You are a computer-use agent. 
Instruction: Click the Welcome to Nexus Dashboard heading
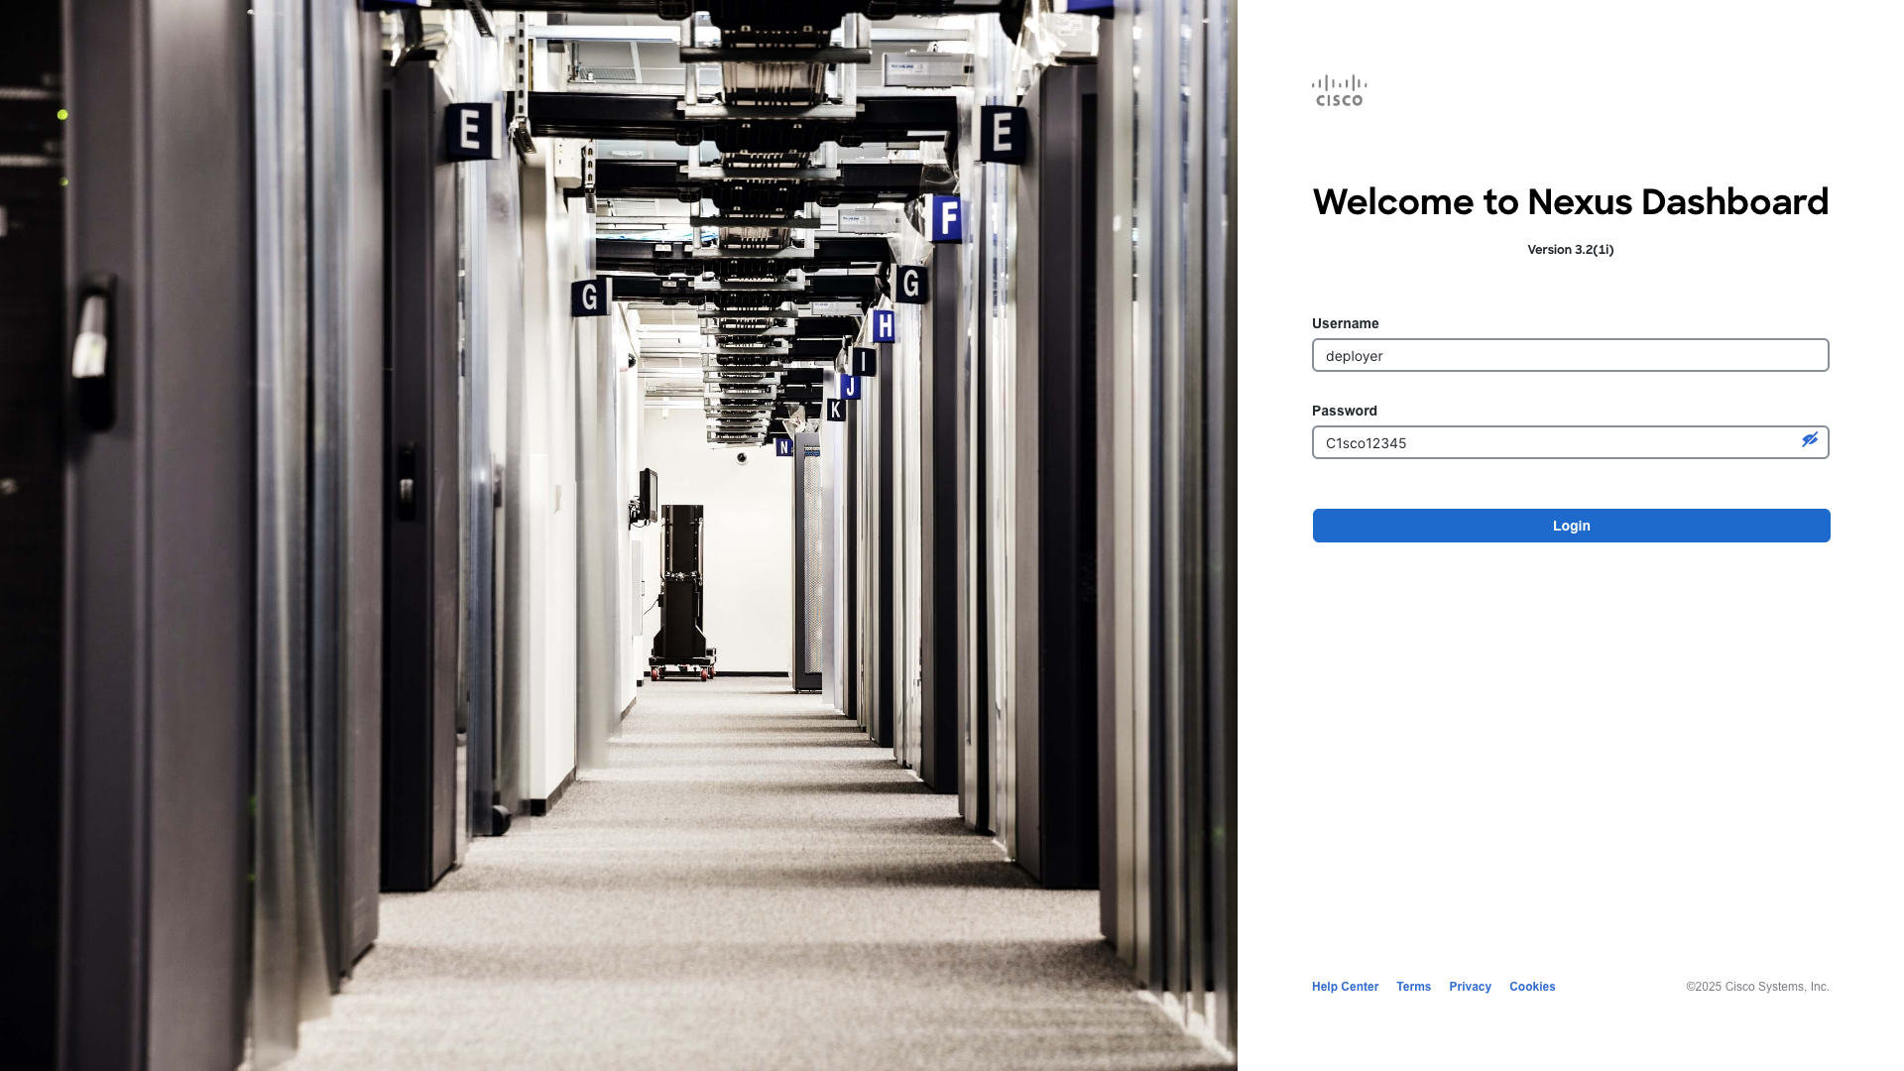tap(1570, 201)
